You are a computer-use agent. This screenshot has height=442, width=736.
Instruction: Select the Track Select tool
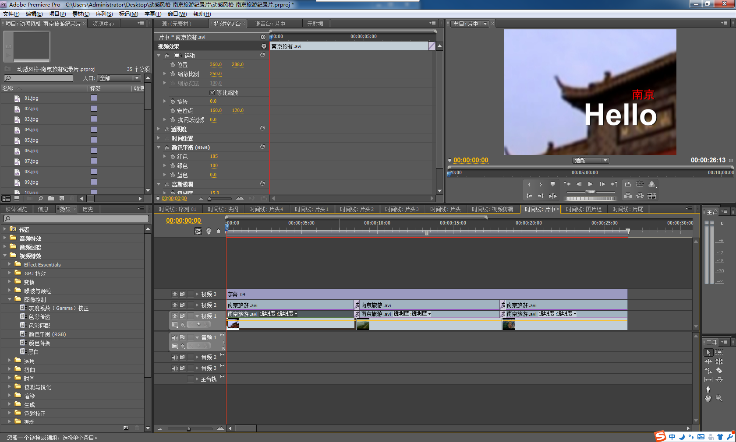click(719, 352)
